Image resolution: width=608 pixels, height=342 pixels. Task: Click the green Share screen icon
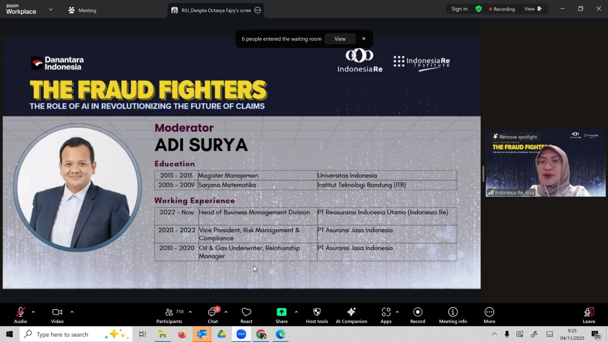281,312
